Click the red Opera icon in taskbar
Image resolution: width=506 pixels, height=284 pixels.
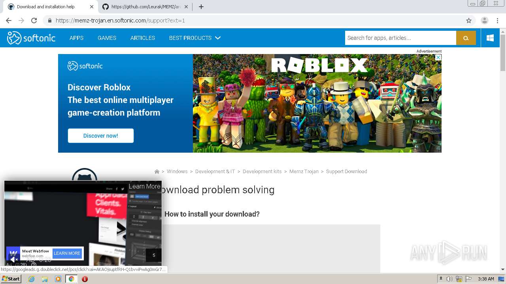tap(85, 279)
